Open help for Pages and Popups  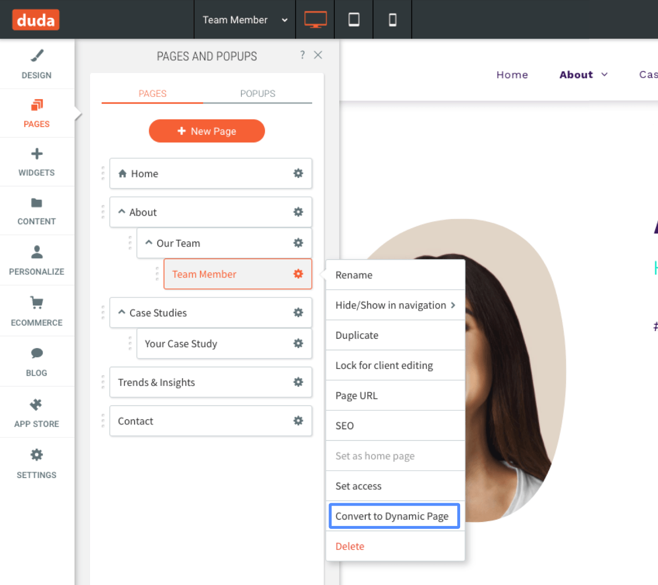pyautogui.click(x=302, y=55)
